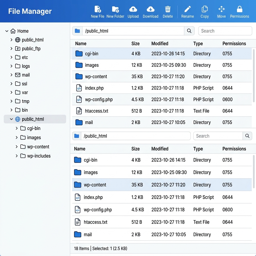Click Selected: 1 (2.5 KB) status text
256x256 pixels.
pyautogui.click(x=110, y=248)
